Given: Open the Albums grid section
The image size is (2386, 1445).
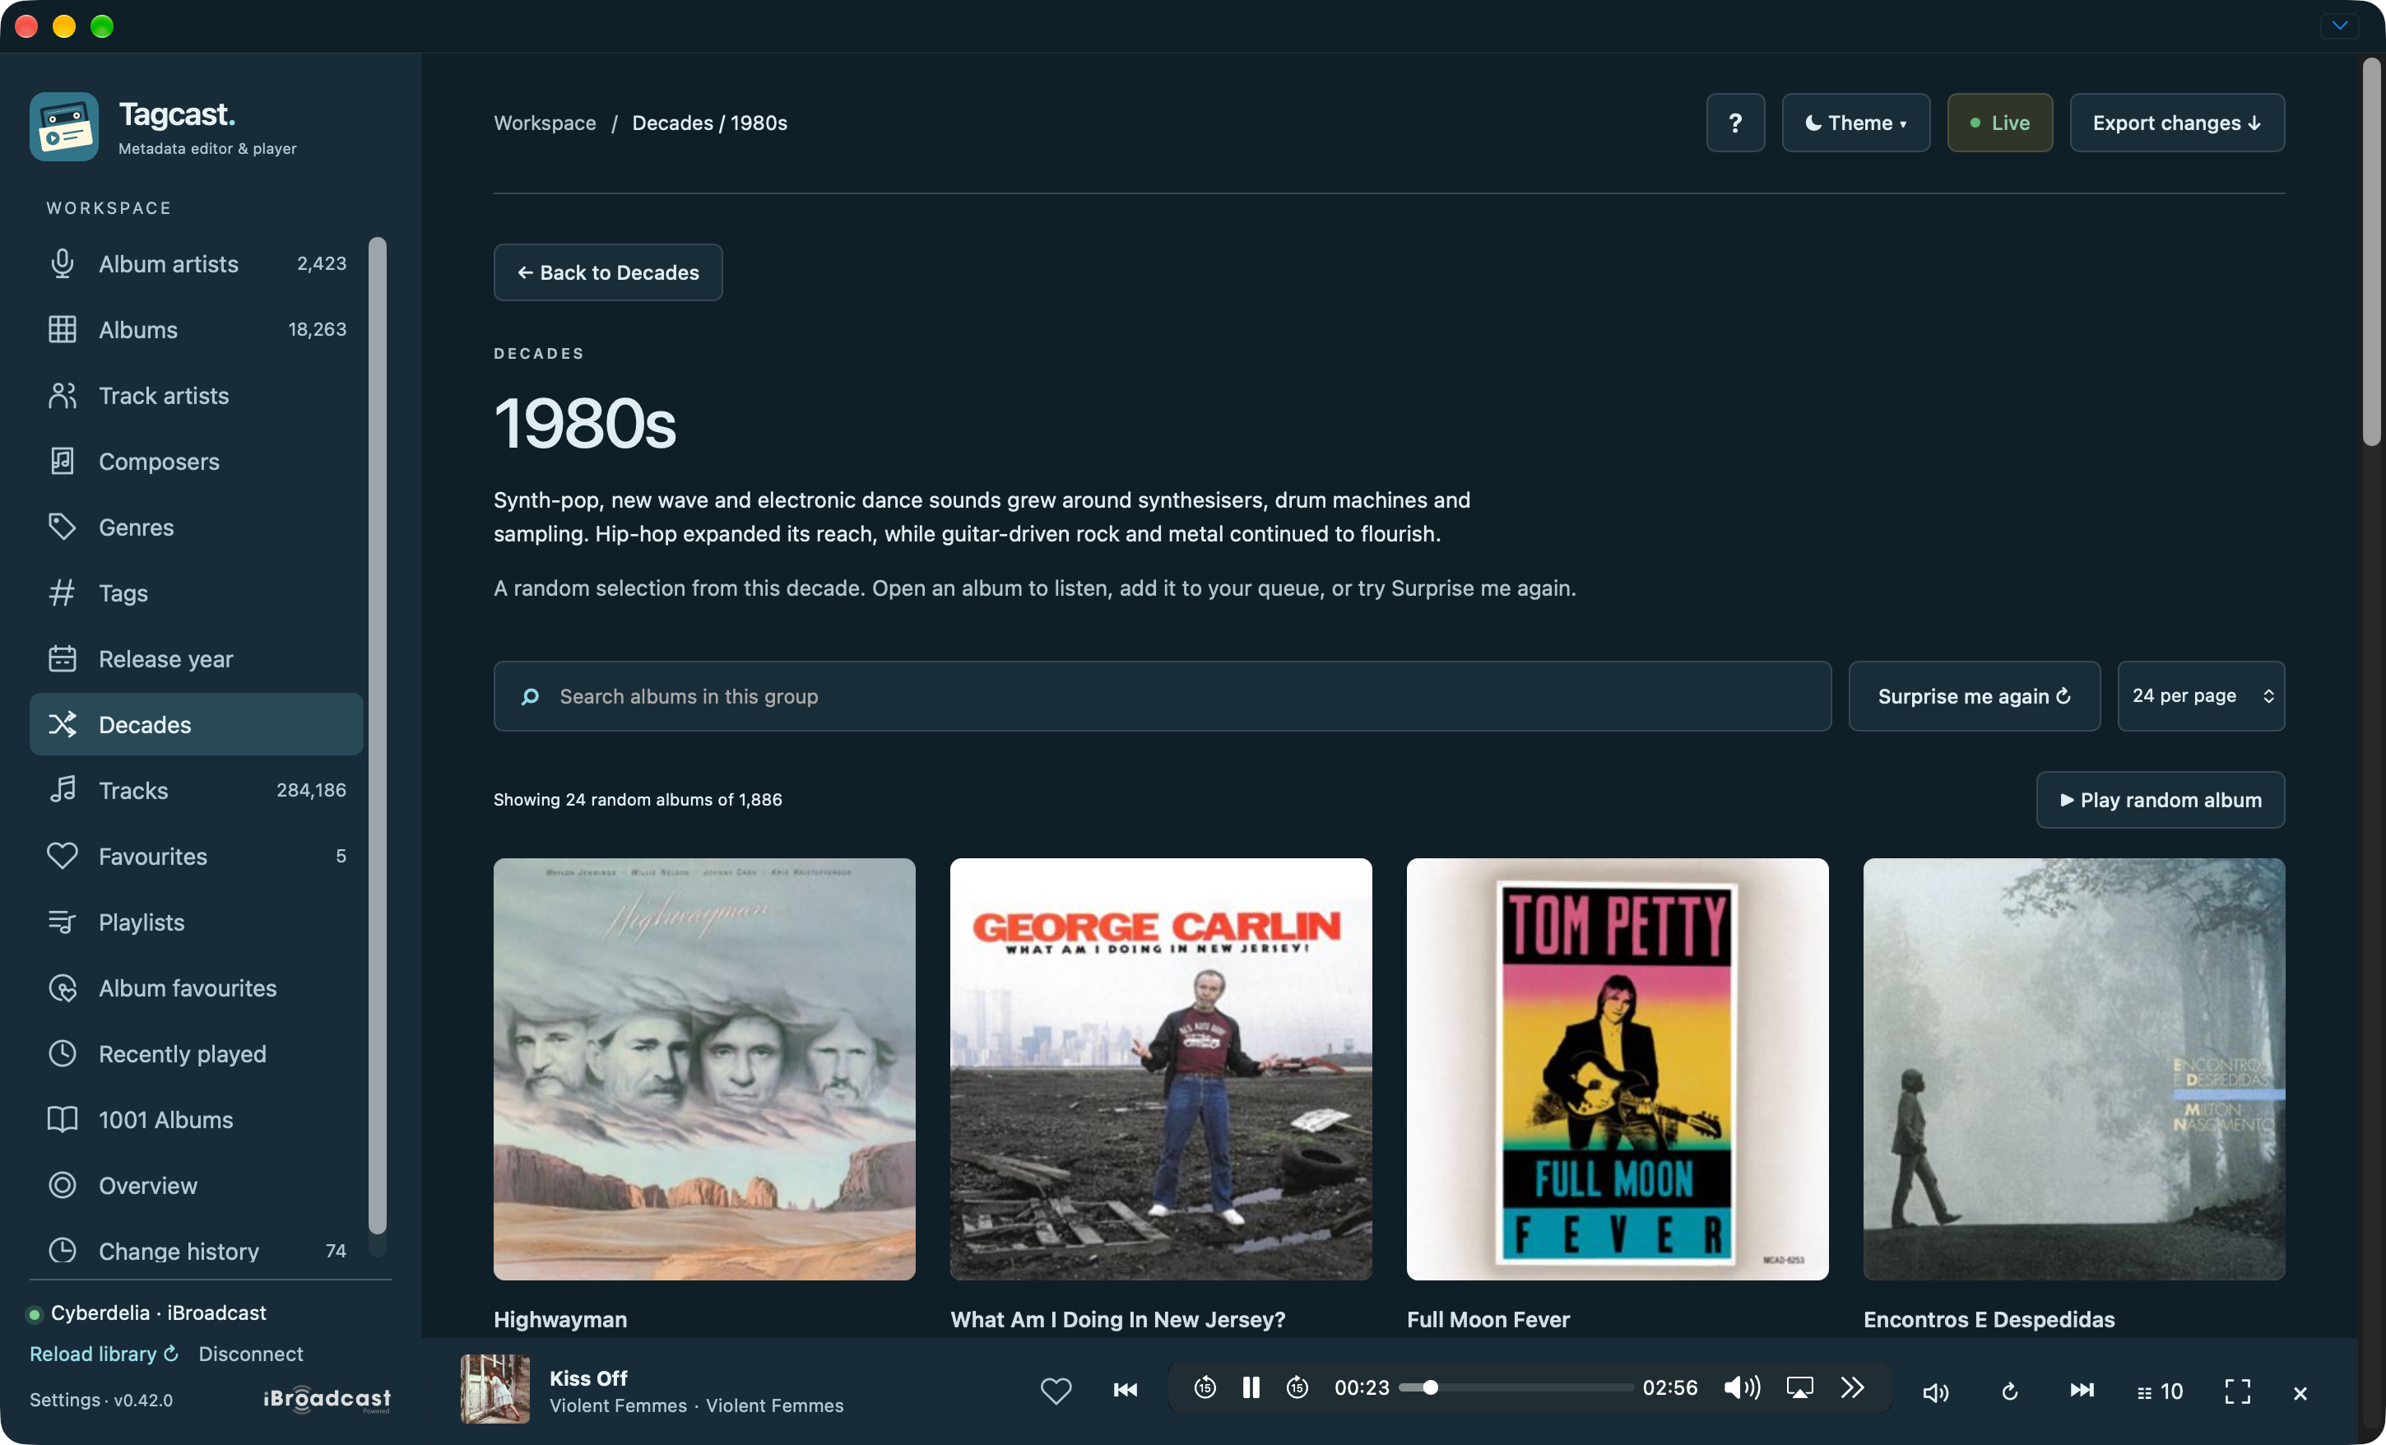Looking at the screenshot, I should (197, 329).
